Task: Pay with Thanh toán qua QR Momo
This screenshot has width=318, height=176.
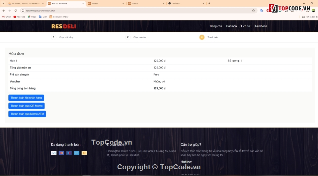Action: tap(26, 106)
